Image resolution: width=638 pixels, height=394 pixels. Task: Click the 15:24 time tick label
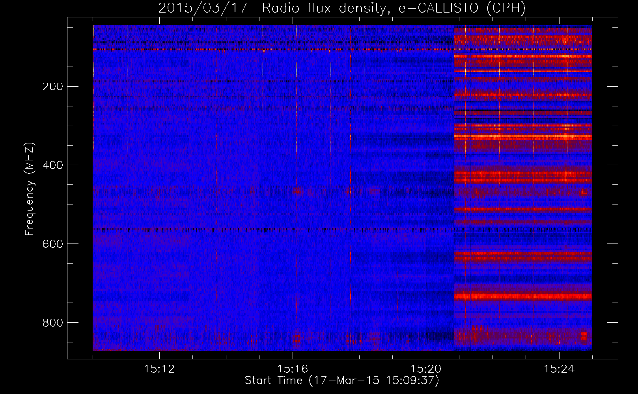point(559,369)
